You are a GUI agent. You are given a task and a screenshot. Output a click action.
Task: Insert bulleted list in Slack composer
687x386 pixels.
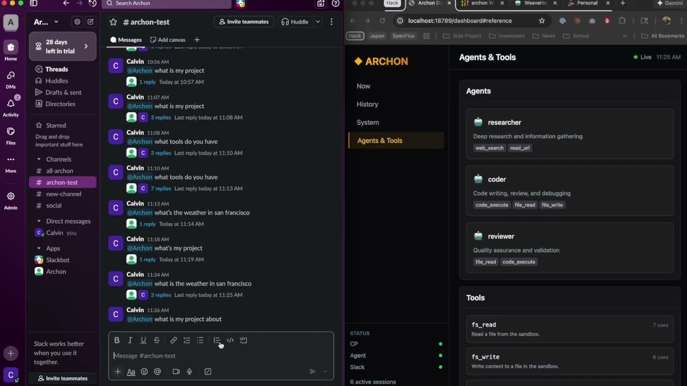point(200,340)
